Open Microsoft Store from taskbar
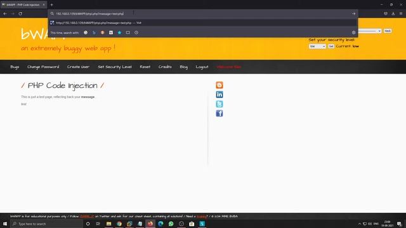 tap(192, 224)
